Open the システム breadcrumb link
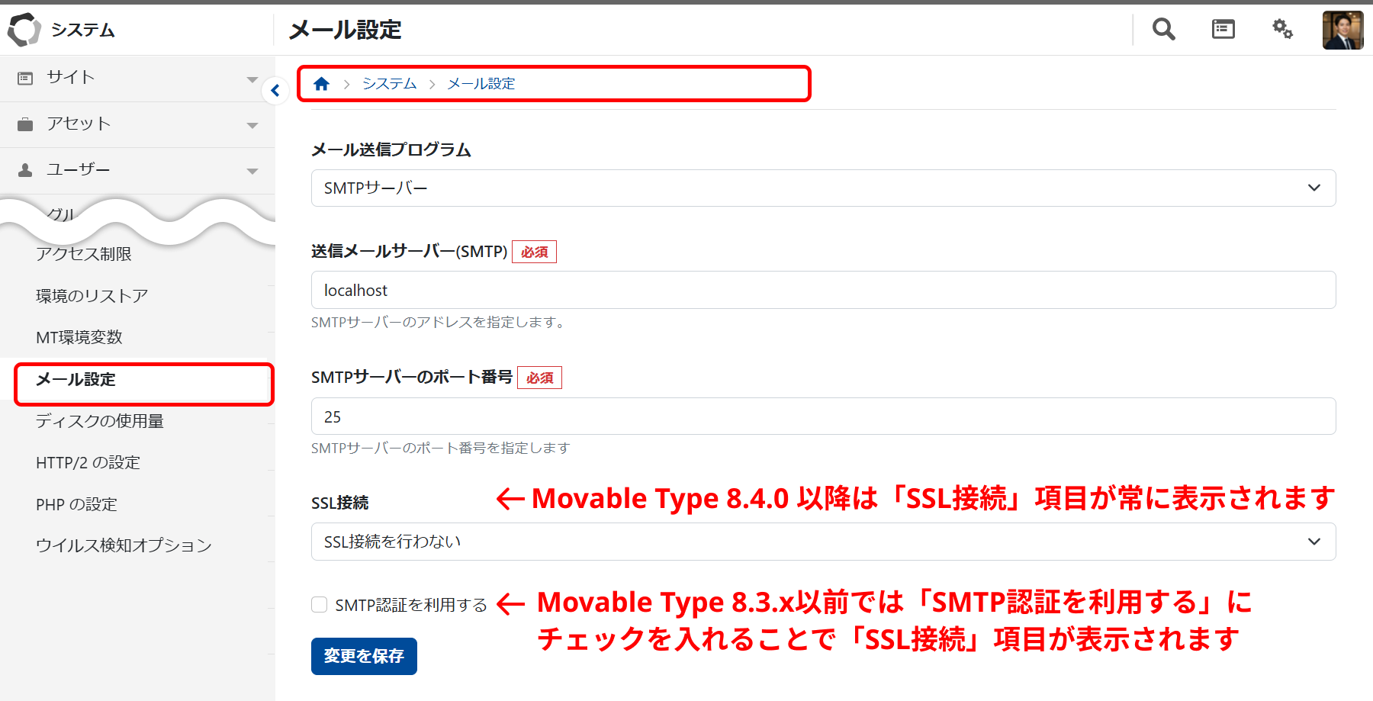 click(389, 83)
